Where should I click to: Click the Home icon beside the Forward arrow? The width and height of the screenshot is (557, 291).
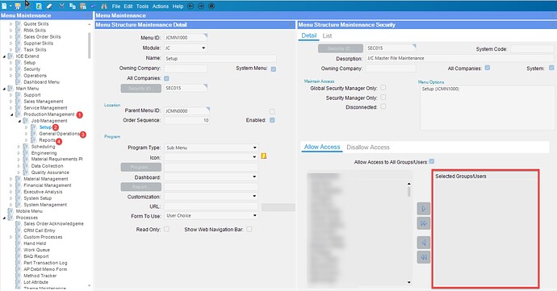coord(211,6)
